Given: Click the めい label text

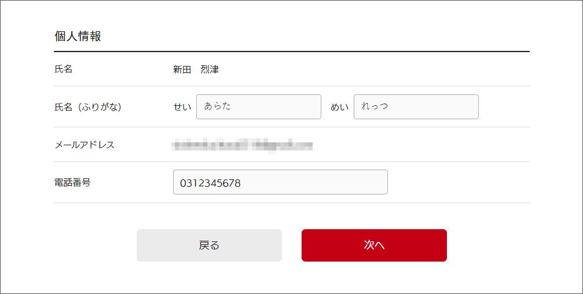Looking at the screenshot, I should coord(340,107).
